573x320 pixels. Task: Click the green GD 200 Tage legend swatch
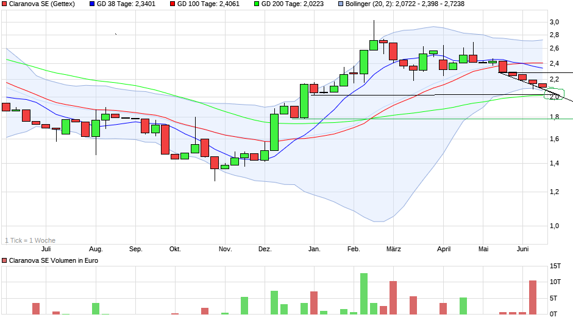[x=257, y=4]
